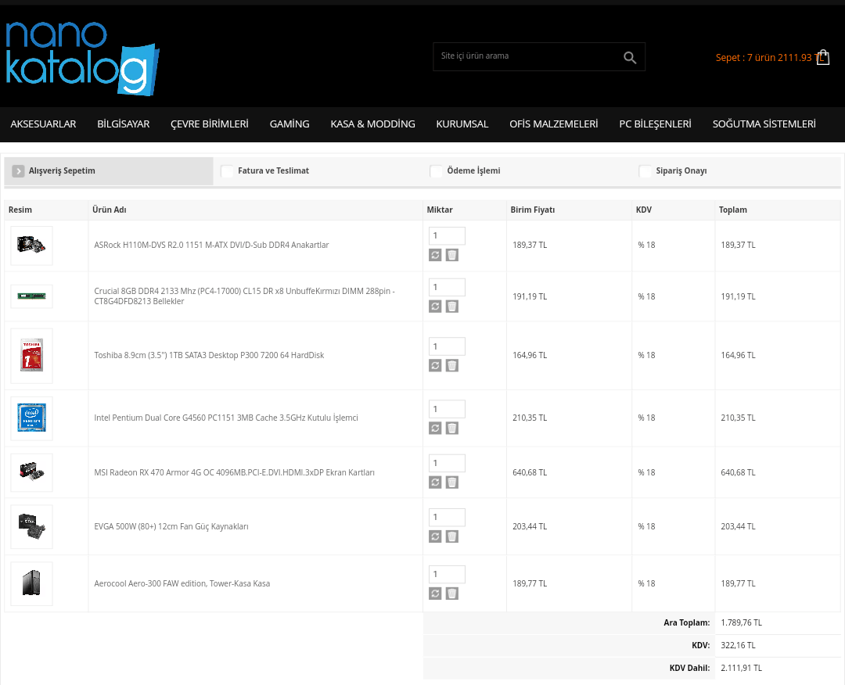Open Toshiba hard disk product thumbnail
The width and height of the screenshot is (845, 685).
click(32, 356)
